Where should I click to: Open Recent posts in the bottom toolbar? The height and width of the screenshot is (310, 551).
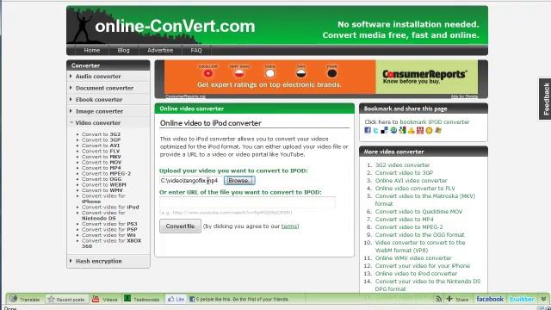[x=66, y=299]
